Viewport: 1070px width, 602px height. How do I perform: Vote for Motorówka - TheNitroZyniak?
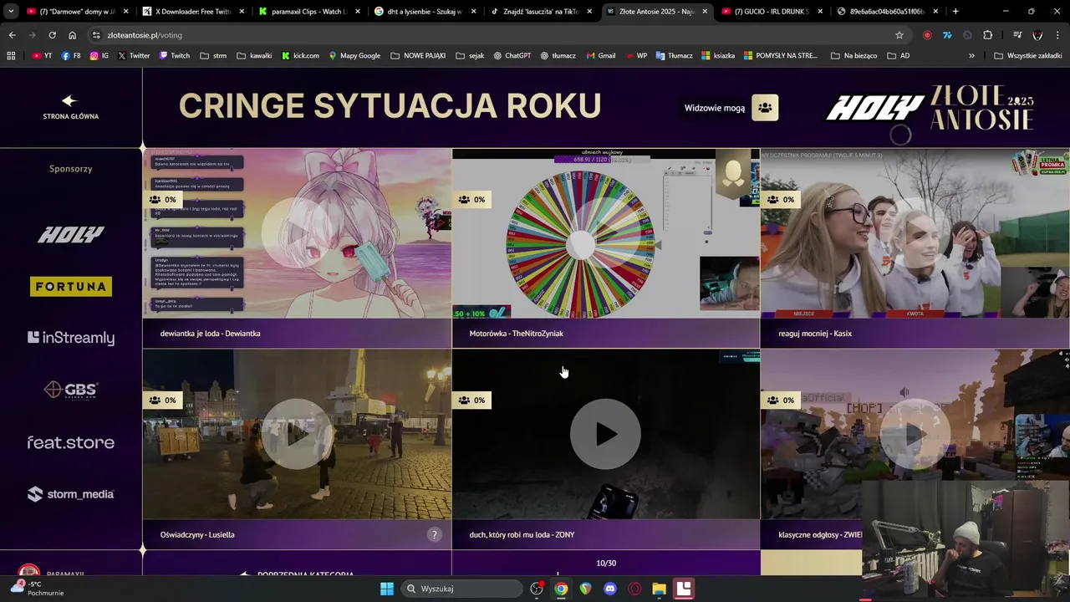pos(606,334)
